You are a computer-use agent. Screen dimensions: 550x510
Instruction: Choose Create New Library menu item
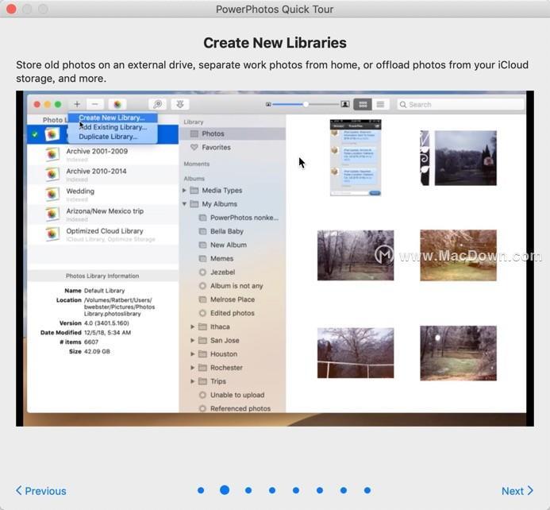(112, 118)
